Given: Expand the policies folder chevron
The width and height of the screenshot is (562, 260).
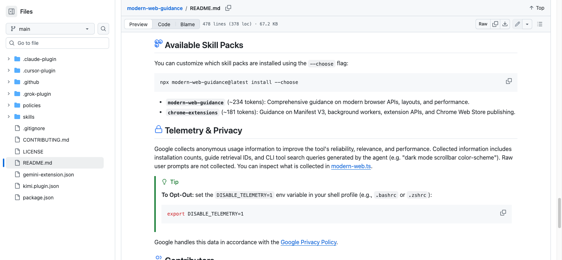Looking at the screenshot, I should click(9, 105).
